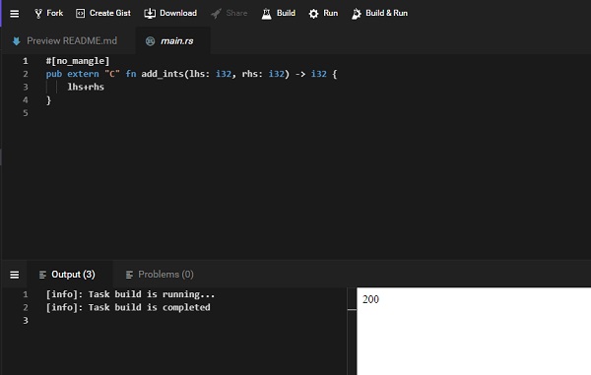Open the hamburger menu in top toolbar
591x375 pixels.
click(x=15, y=14)
